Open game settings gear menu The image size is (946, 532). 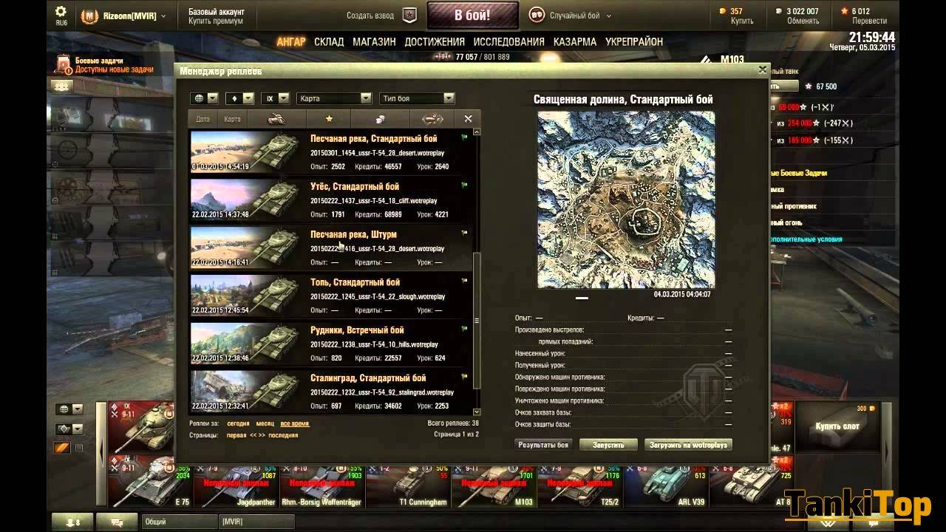pyautogui.click(x=61, y=12)
